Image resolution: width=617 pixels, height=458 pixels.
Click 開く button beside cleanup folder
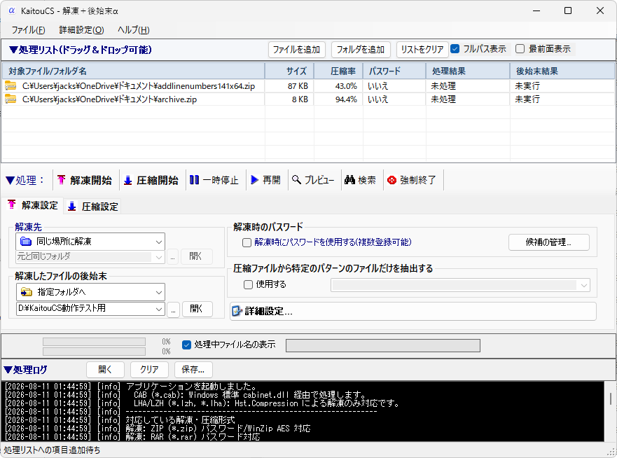pyautogui.click(x=196, y=309)
